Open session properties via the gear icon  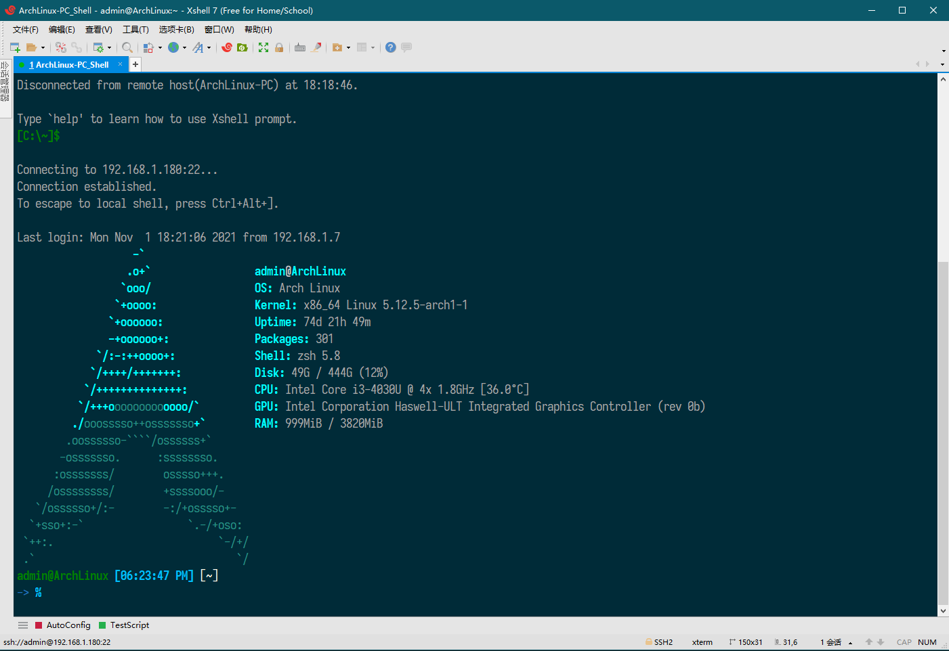[99, 47]
